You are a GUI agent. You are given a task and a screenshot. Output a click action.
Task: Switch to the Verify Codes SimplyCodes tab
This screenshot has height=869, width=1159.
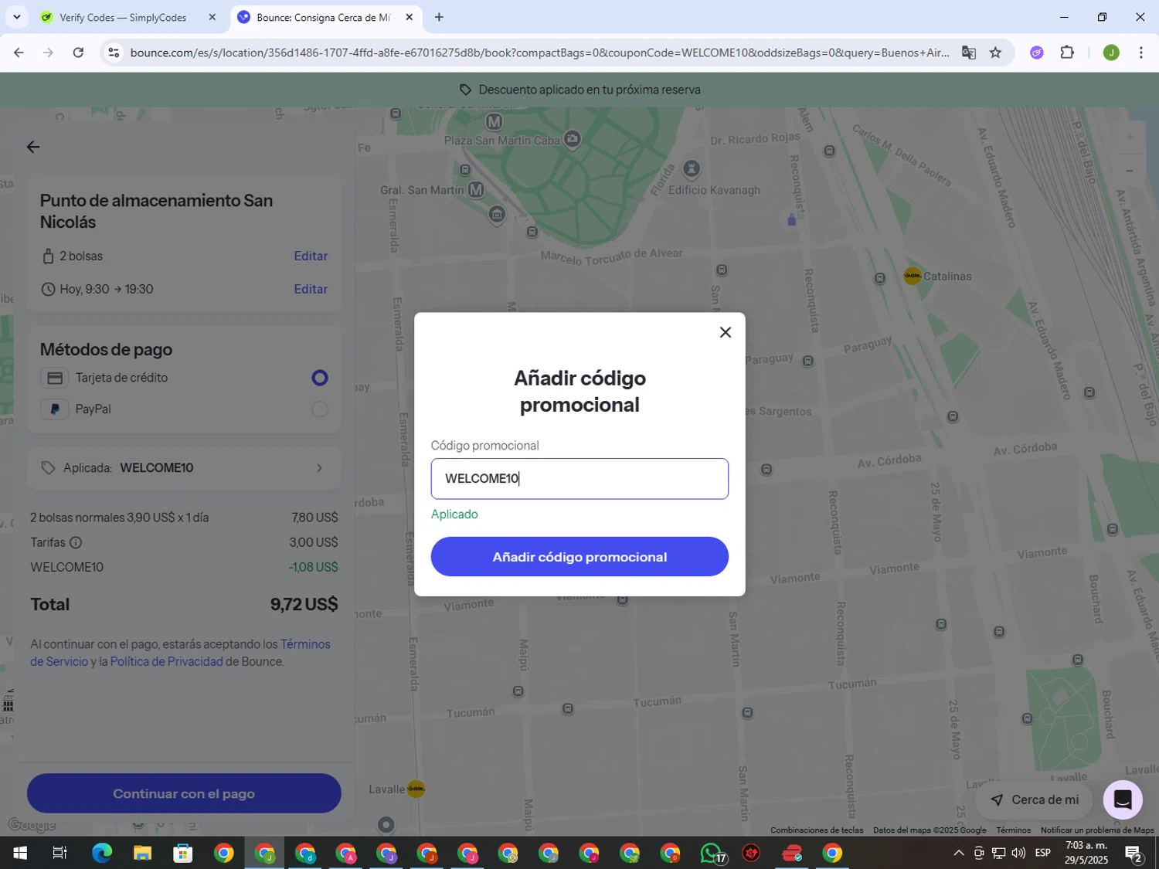point(123,17)
